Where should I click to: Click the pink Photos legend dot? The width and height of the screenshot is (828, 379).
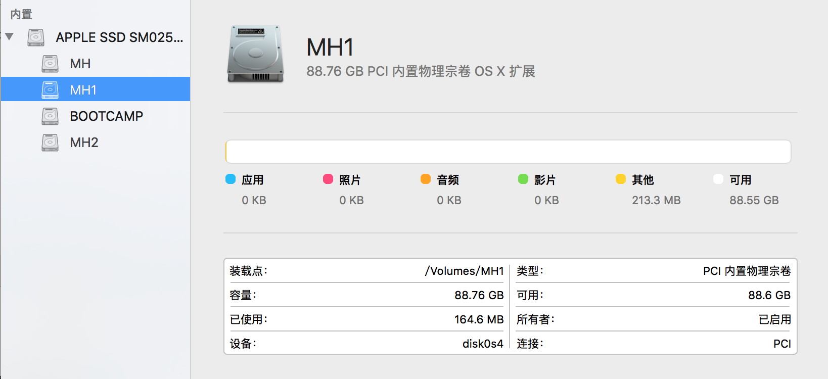(x=328, y=179)
